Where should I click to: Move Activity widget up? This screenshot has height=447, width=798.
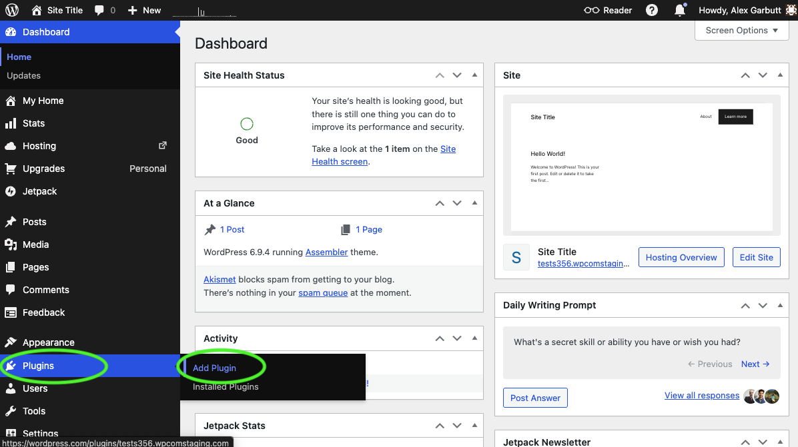tap(440, 338)
